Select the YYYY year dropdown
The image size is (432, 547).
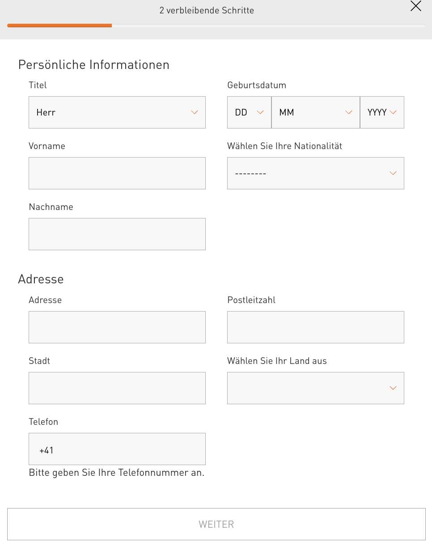[x=382, y=112]
